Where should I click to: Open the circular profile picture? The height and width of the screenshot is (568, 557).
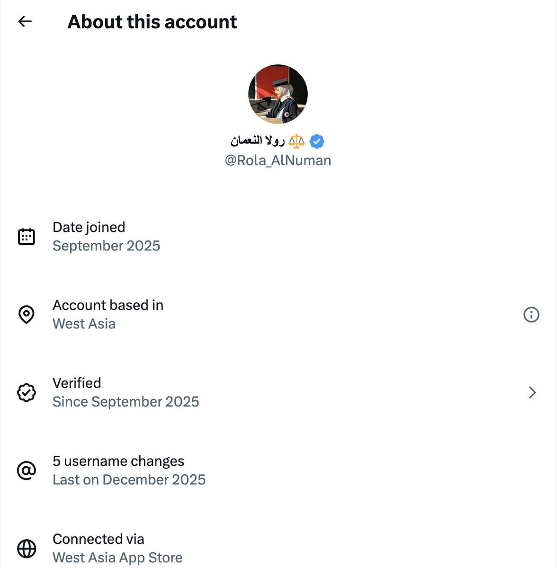tap(278, 94)
